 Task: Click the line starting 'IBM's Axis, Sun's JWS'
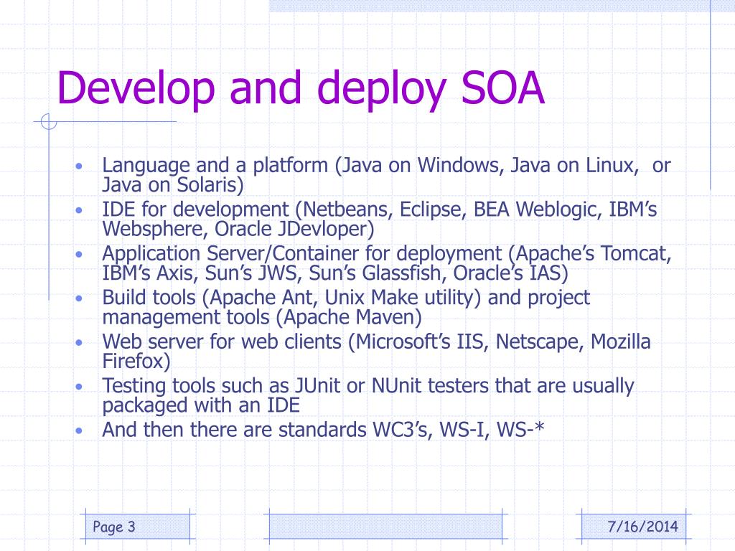click(x=335, y=273)
